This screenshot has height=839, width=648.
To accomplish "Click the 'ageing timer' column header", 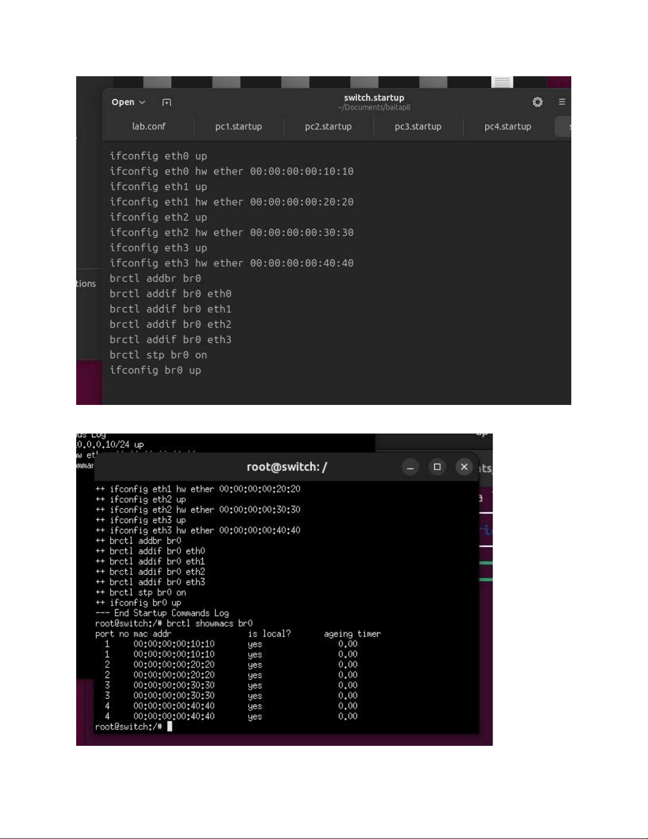I will (x=352, y=634).
